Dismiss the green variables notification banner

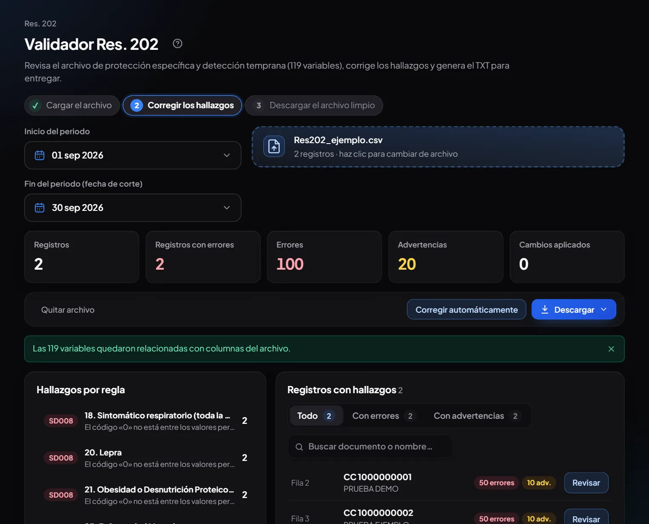pyautogui.click(x=611, y=349)
